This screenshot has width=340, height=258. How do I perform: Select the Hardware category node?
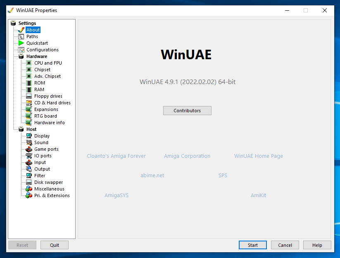[x=36, y=56]
